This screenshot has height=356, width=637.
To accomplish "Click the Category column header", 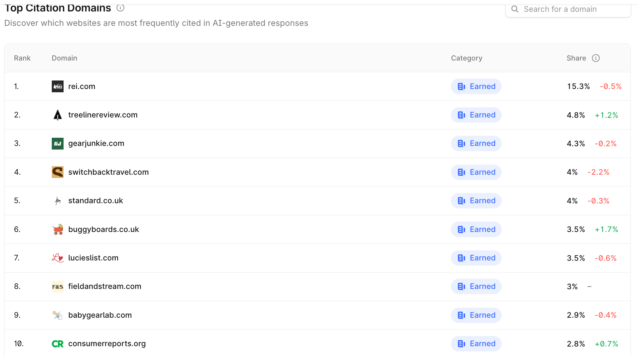I will tap(466, 58).
